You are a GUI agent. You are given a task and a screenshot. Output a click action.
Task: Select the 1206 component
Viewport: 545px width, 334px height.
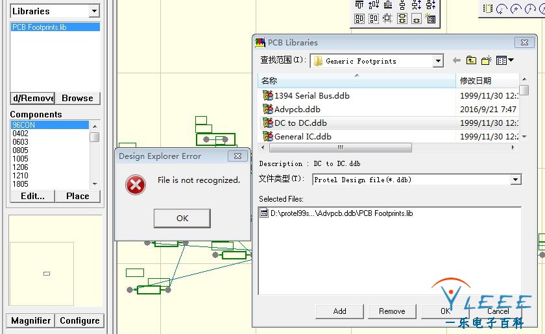50,167
